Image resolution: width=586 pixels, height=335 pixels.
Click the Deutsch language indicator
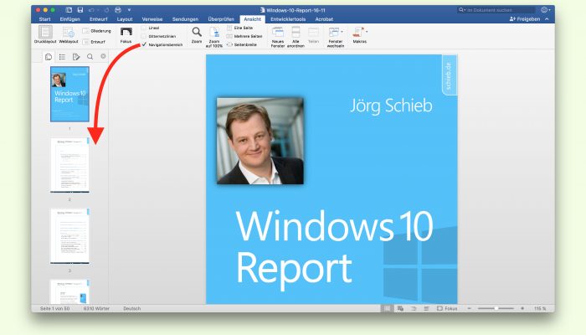tap(132, 308)
